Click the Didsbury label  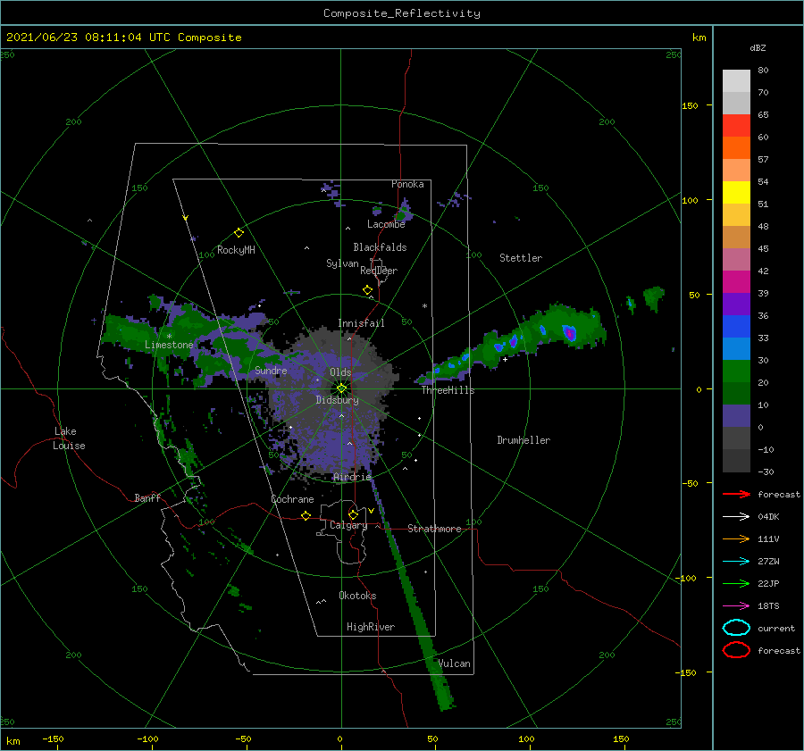(x=338, y=400)
